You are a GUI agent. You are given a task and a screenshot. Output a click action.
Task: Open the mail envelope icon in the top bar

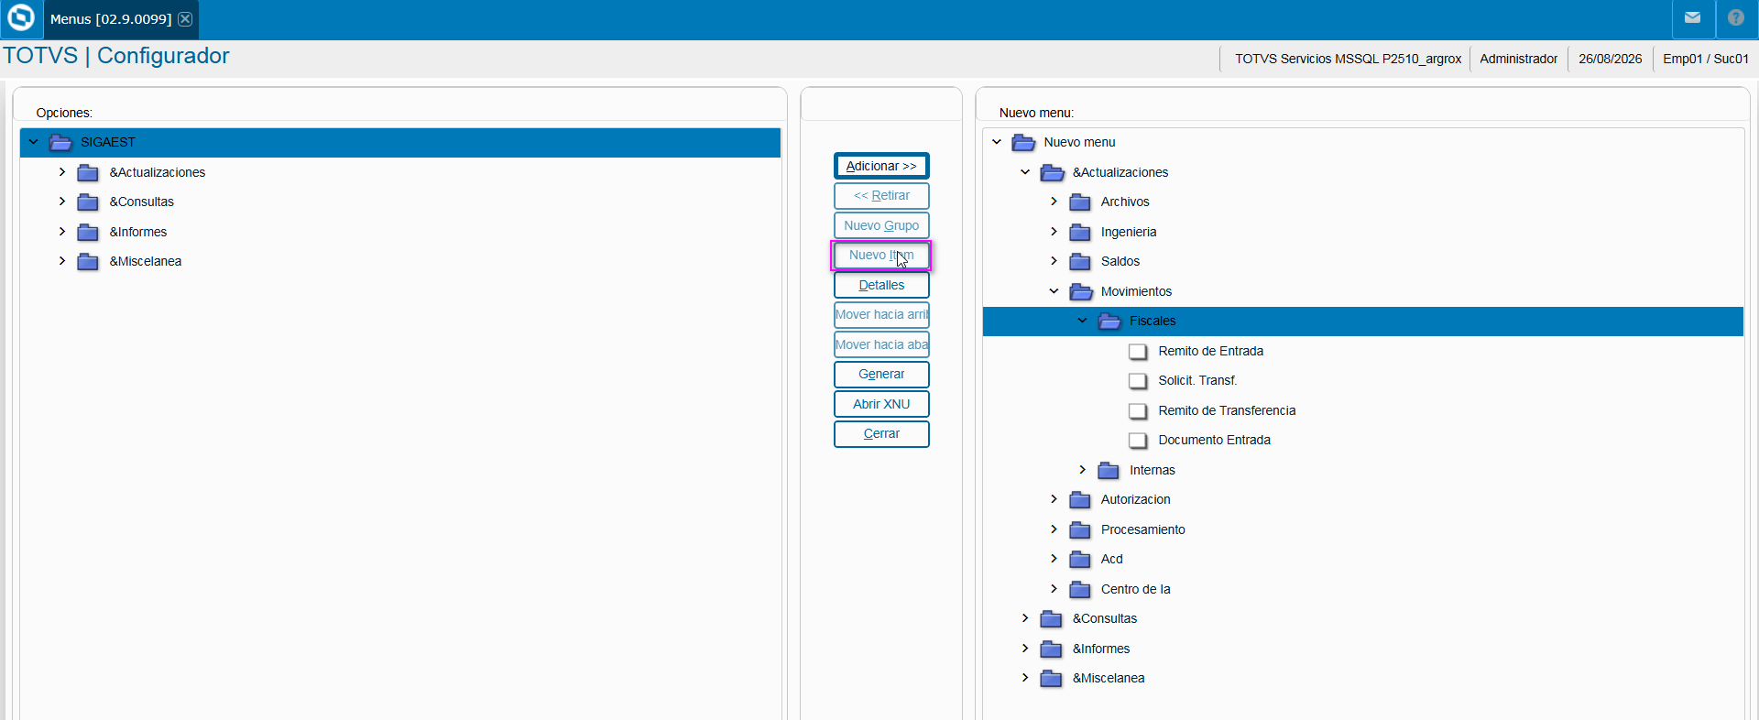(x=1692, y=17)
